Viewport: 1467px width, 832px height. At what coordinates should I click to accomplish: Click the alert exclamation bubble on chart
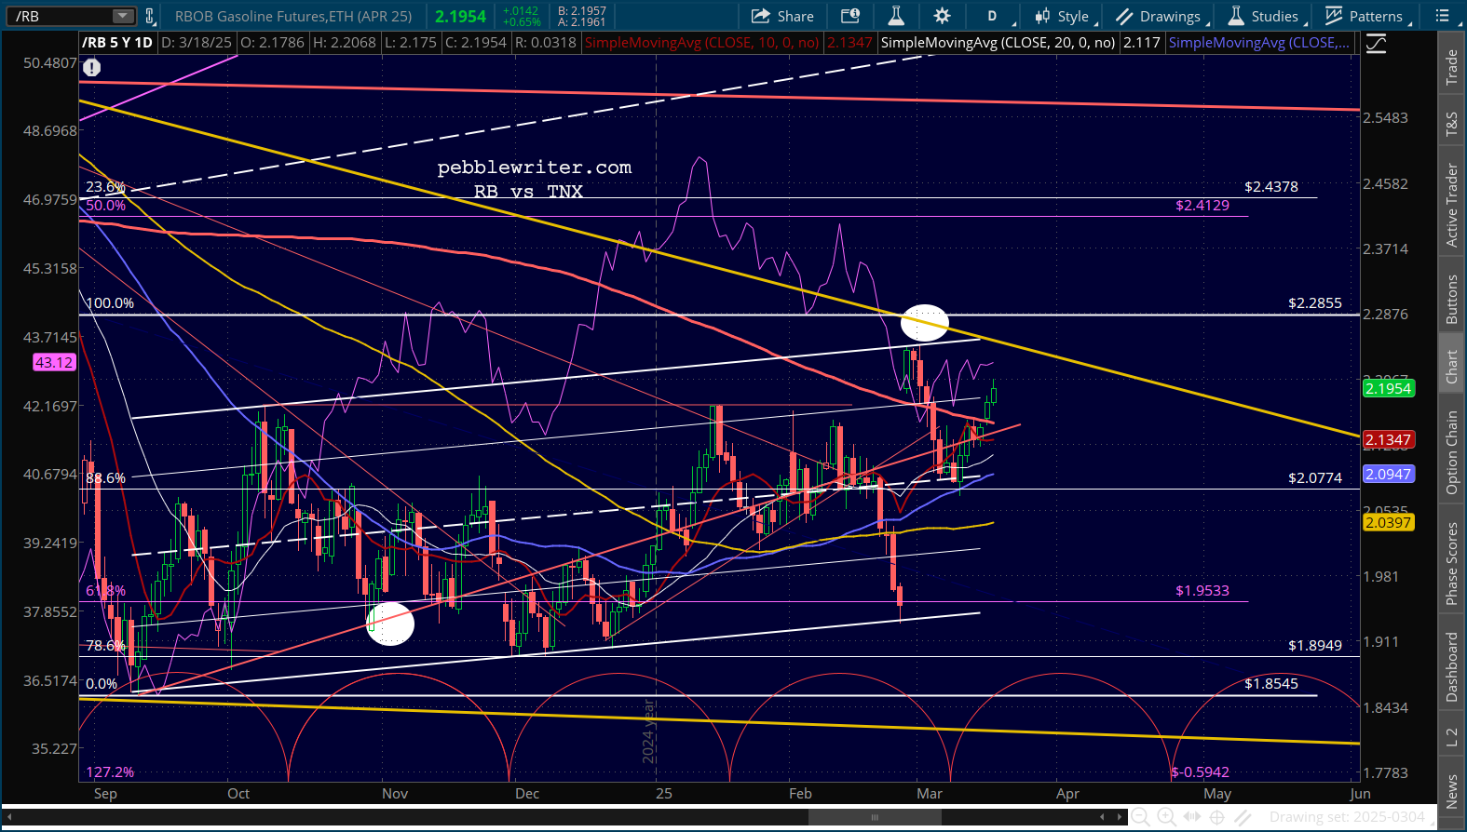[91, 67]
